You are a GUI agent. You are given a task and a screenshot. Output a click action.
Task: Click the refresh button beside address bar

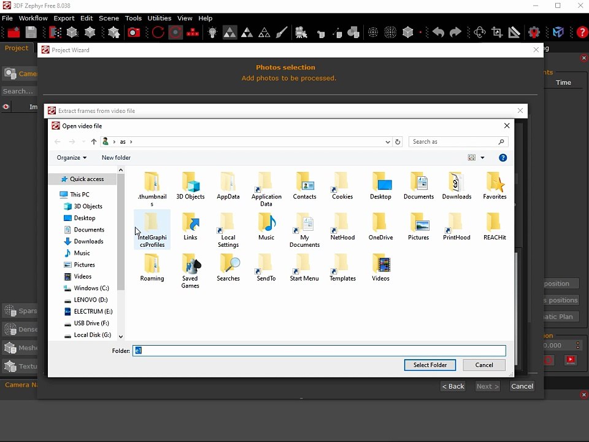tap(398, 142)
